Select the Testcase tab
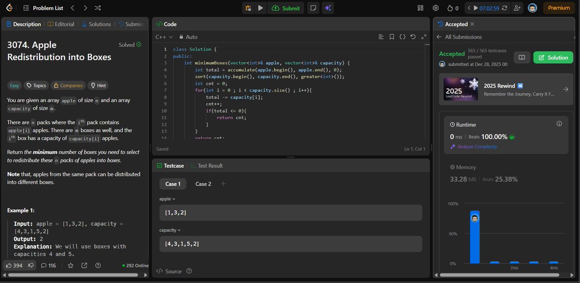Viewport: 580px width, 283px height. pyautogui.click(x=170, y=165)
